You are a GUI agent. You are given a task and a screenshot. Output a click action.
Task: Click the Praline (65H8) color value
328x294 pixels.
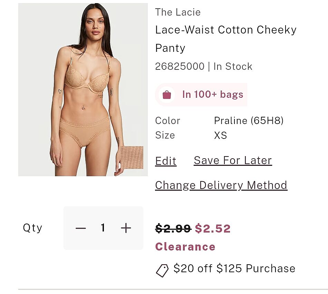point(249,121)
